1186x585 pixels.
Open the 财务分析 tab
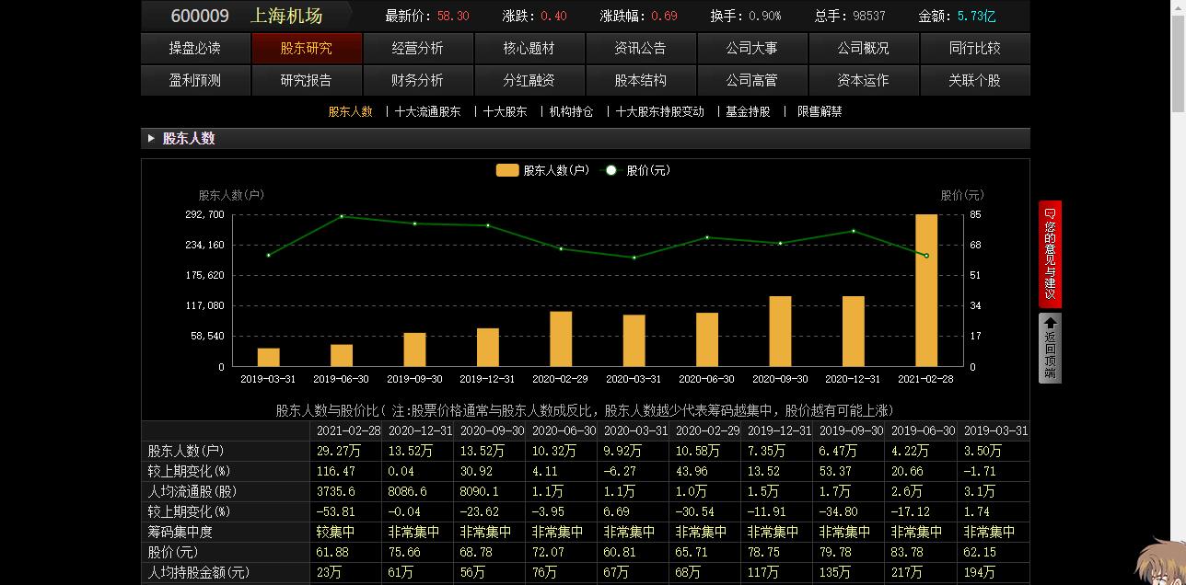(418, 80)
